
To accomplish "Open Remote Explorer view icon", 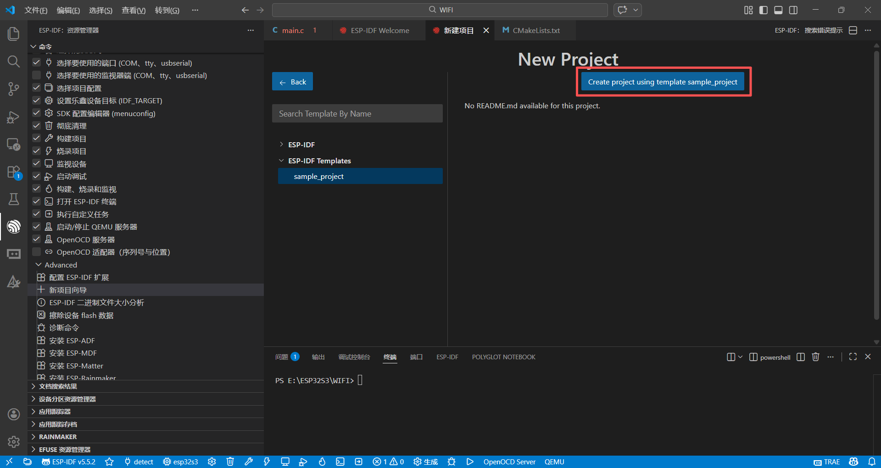I will tap(14, 145).
